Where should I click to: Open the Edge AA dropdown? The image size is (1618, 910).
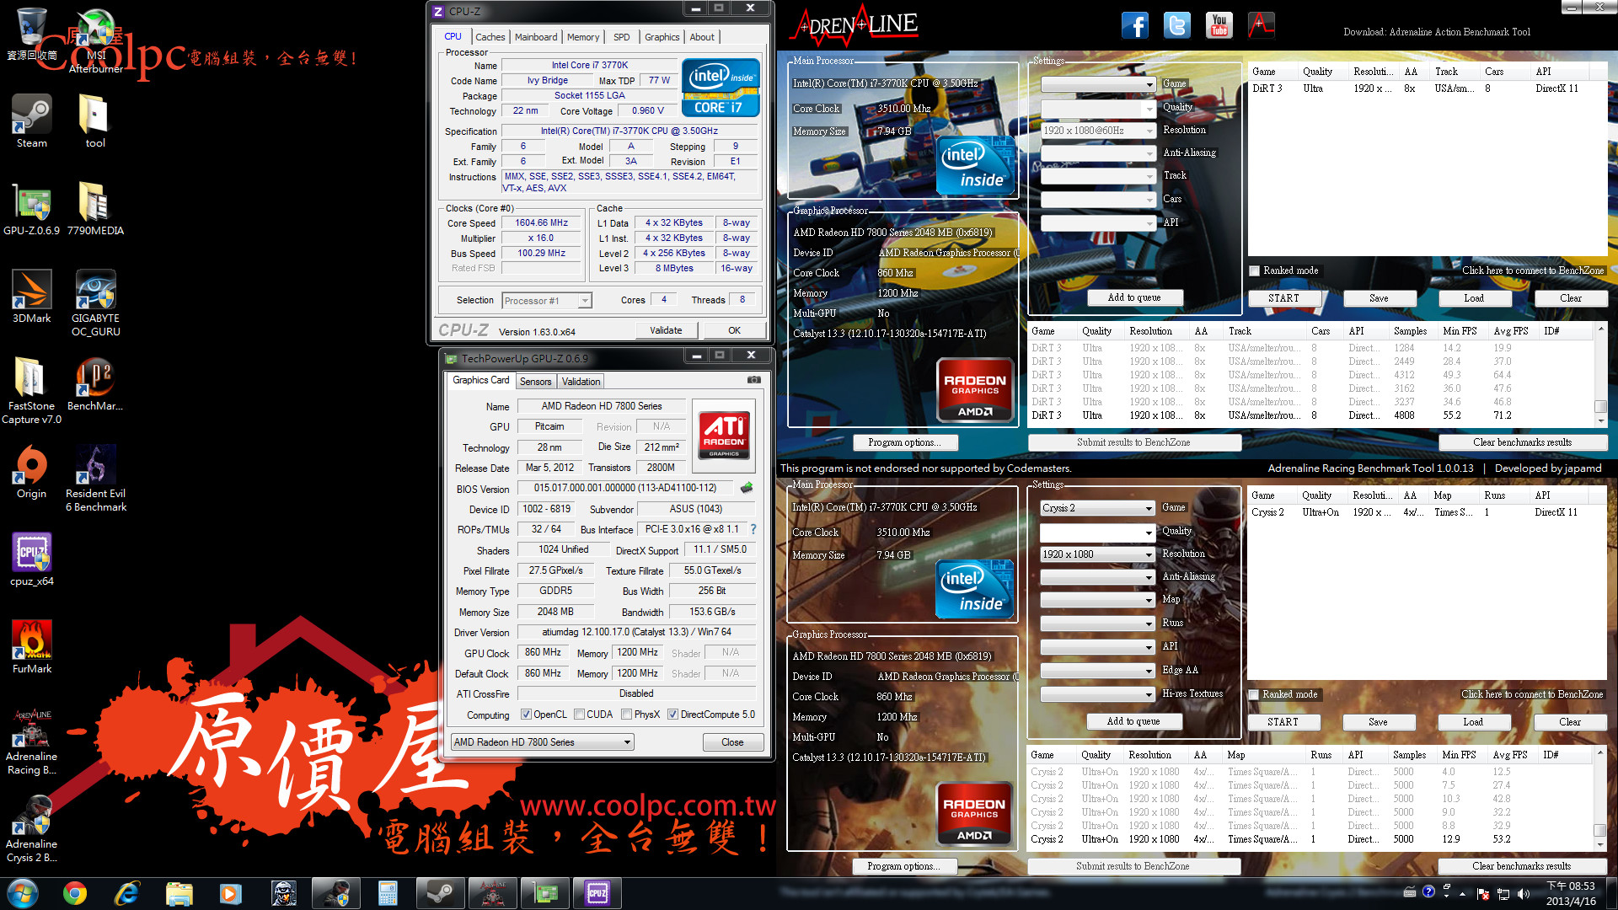click(1097, 671)
